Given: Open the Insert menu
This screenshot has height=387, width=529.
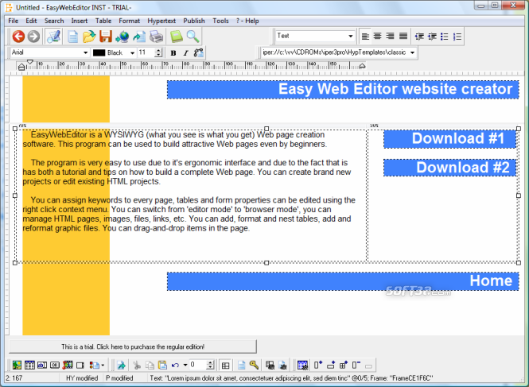Looking at the screenshot, I should tap(80, 21).
